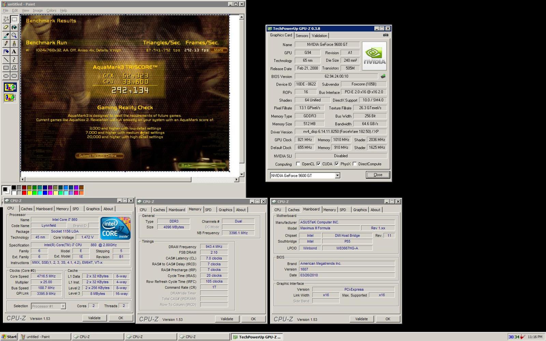Image resolution: width=546 pixels, height=341 pixels.
Task: Open the File menu in Paint
Action: coord(5,11)
